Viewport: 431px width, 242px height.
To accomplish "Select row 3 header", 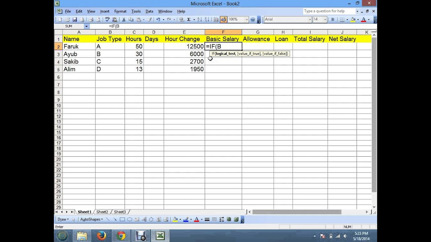I will (58, 54).
